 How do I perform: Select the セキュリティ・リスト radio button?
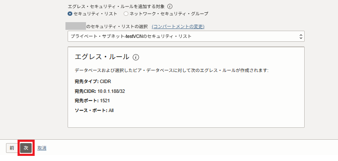[x=70, y=14]
